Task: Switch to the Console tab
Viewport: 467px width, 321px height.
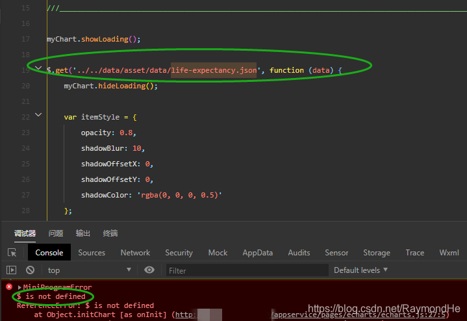Action: [x=49, y=253]
